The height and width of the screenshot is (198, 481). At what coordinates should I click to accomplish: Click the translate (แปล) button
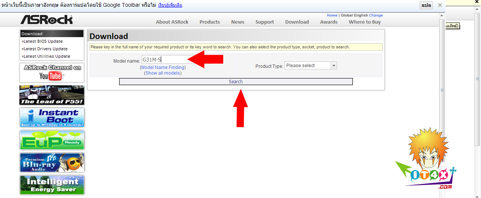tap(426, 5)
